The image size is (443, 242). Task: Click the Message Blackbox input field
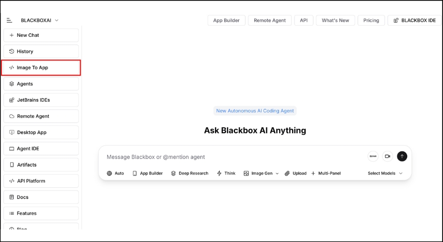[x=233, y=157]
